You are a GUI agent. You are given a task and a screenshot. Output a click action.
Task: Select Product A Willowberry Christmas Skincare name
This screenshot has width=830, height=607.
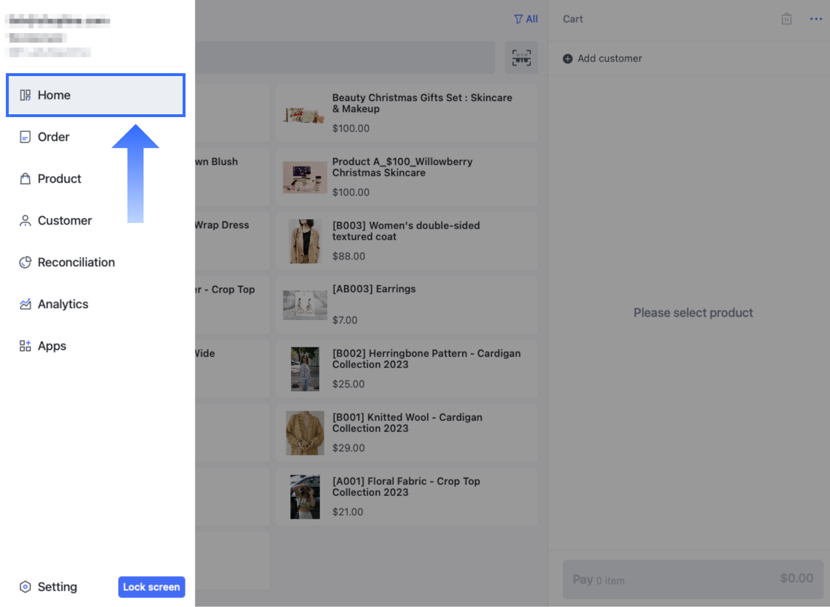[x=402, y=167]
